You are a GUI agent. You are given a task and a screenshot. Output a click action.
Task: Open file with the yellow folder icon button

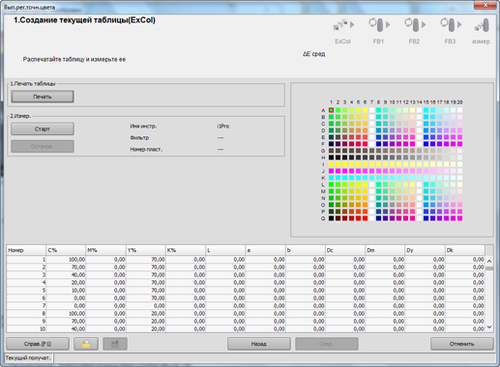click(x=86, y=344)
